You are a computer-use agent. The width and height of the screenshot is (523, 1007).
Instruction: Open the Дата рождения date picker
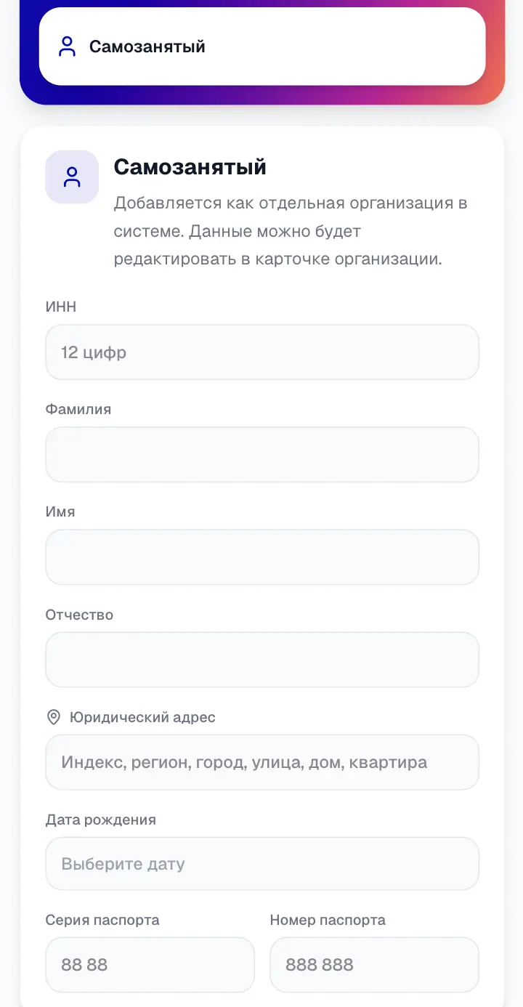pyautogui.click(x=262, y=864)
